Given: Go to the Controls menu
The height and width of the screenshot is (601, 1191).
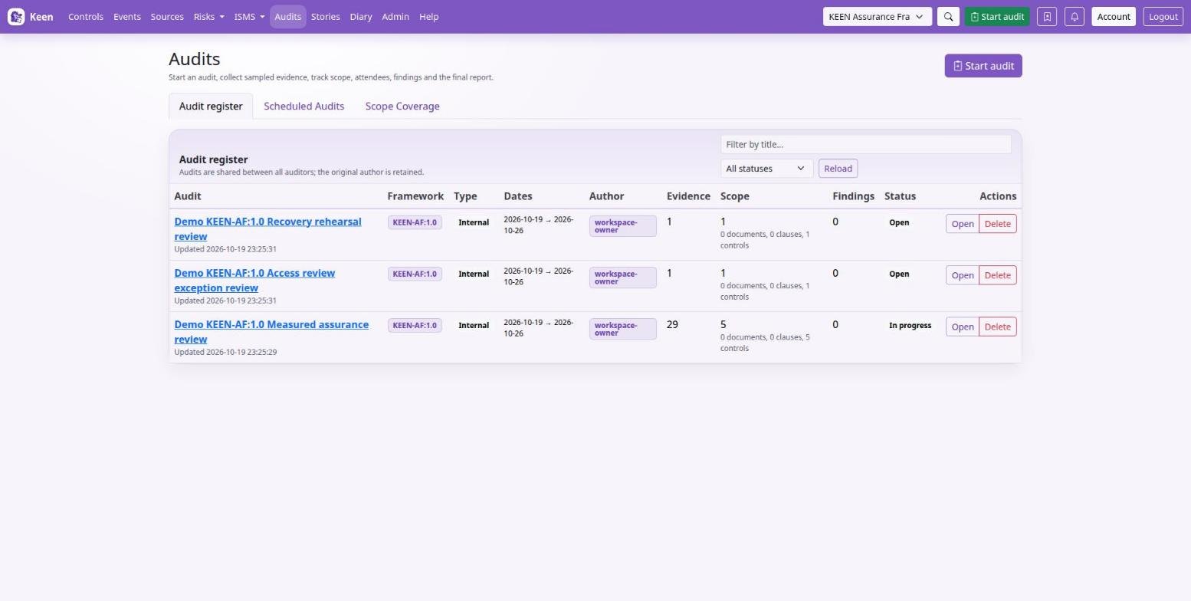Looking at the screenshot, I should tap(86, 17).
